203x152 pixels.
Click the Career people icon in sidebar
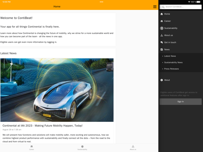click(162, 21)
